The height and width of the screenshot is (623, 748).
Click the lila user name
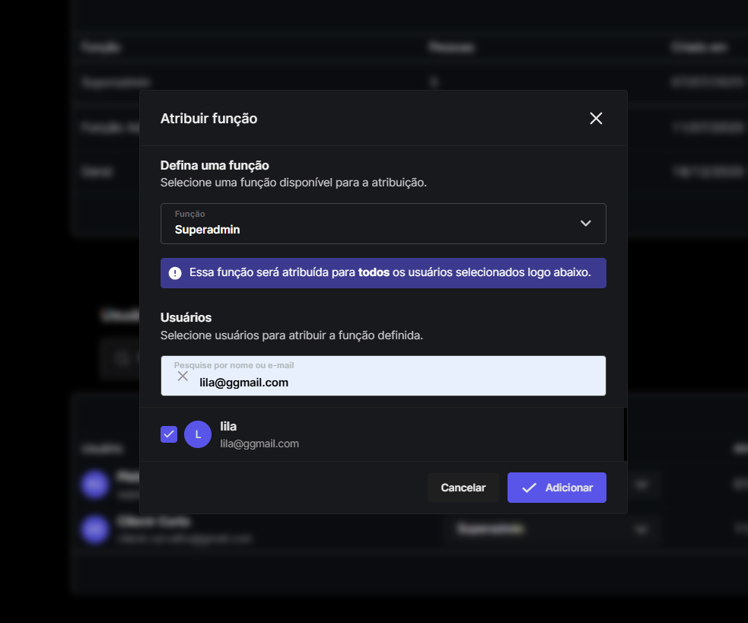tap(228, 426)
